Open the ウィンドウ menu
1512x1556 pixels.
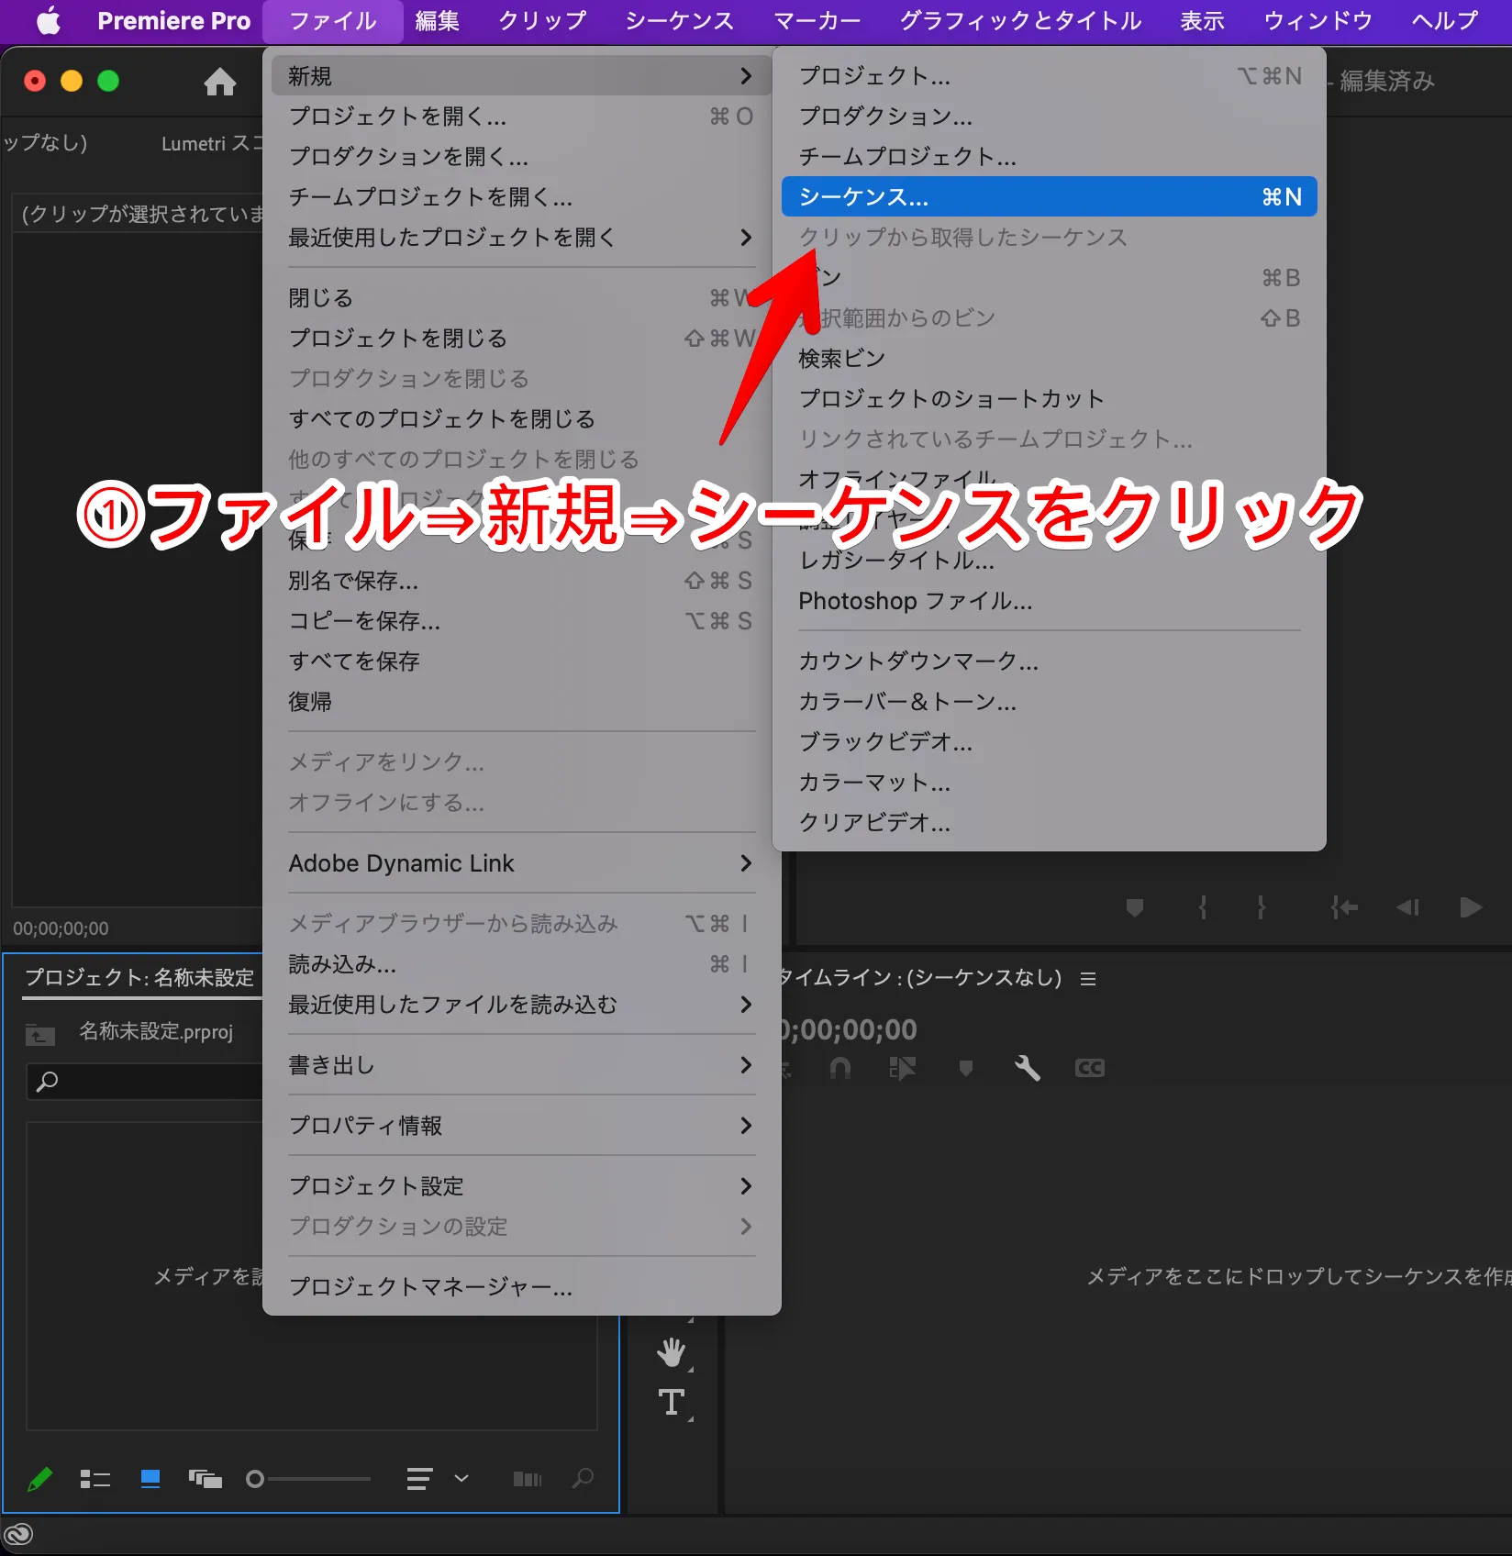pyautogui.click(x=1317, y=21)
